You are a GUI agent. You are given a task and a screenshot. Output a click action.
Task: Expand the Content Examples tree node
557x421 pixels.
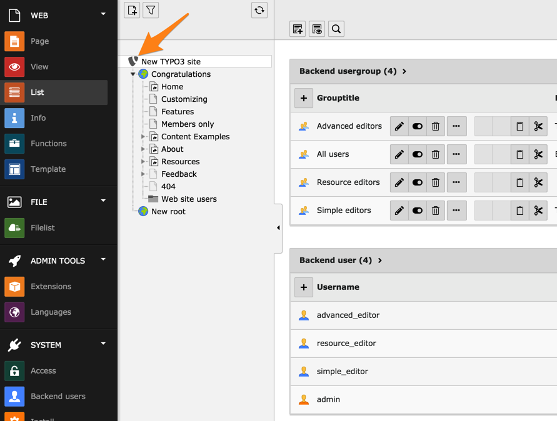(x=143, y=136)
